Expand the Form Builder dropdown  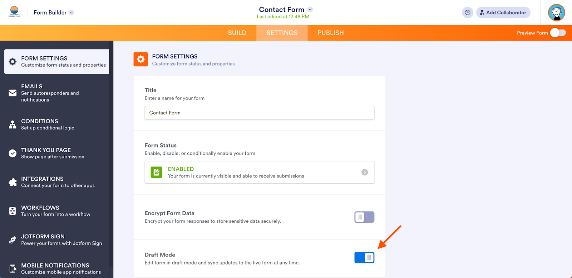(x=71, y=12)
